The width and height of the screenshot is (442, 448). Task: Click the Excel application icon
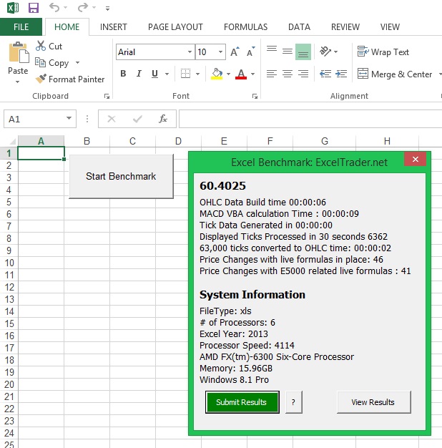[13, 8]
